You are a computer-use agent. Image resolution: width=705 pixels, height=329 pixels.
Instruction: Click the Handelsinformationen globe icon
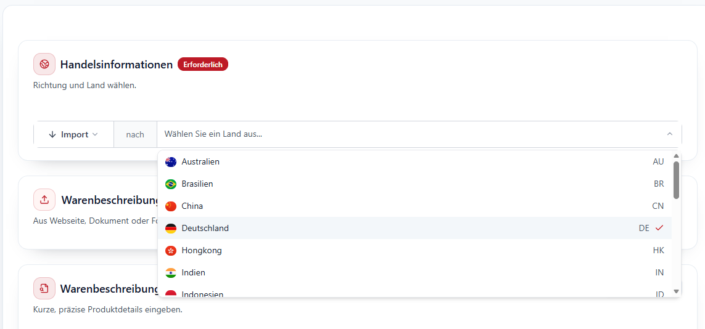tap(44, 64)
